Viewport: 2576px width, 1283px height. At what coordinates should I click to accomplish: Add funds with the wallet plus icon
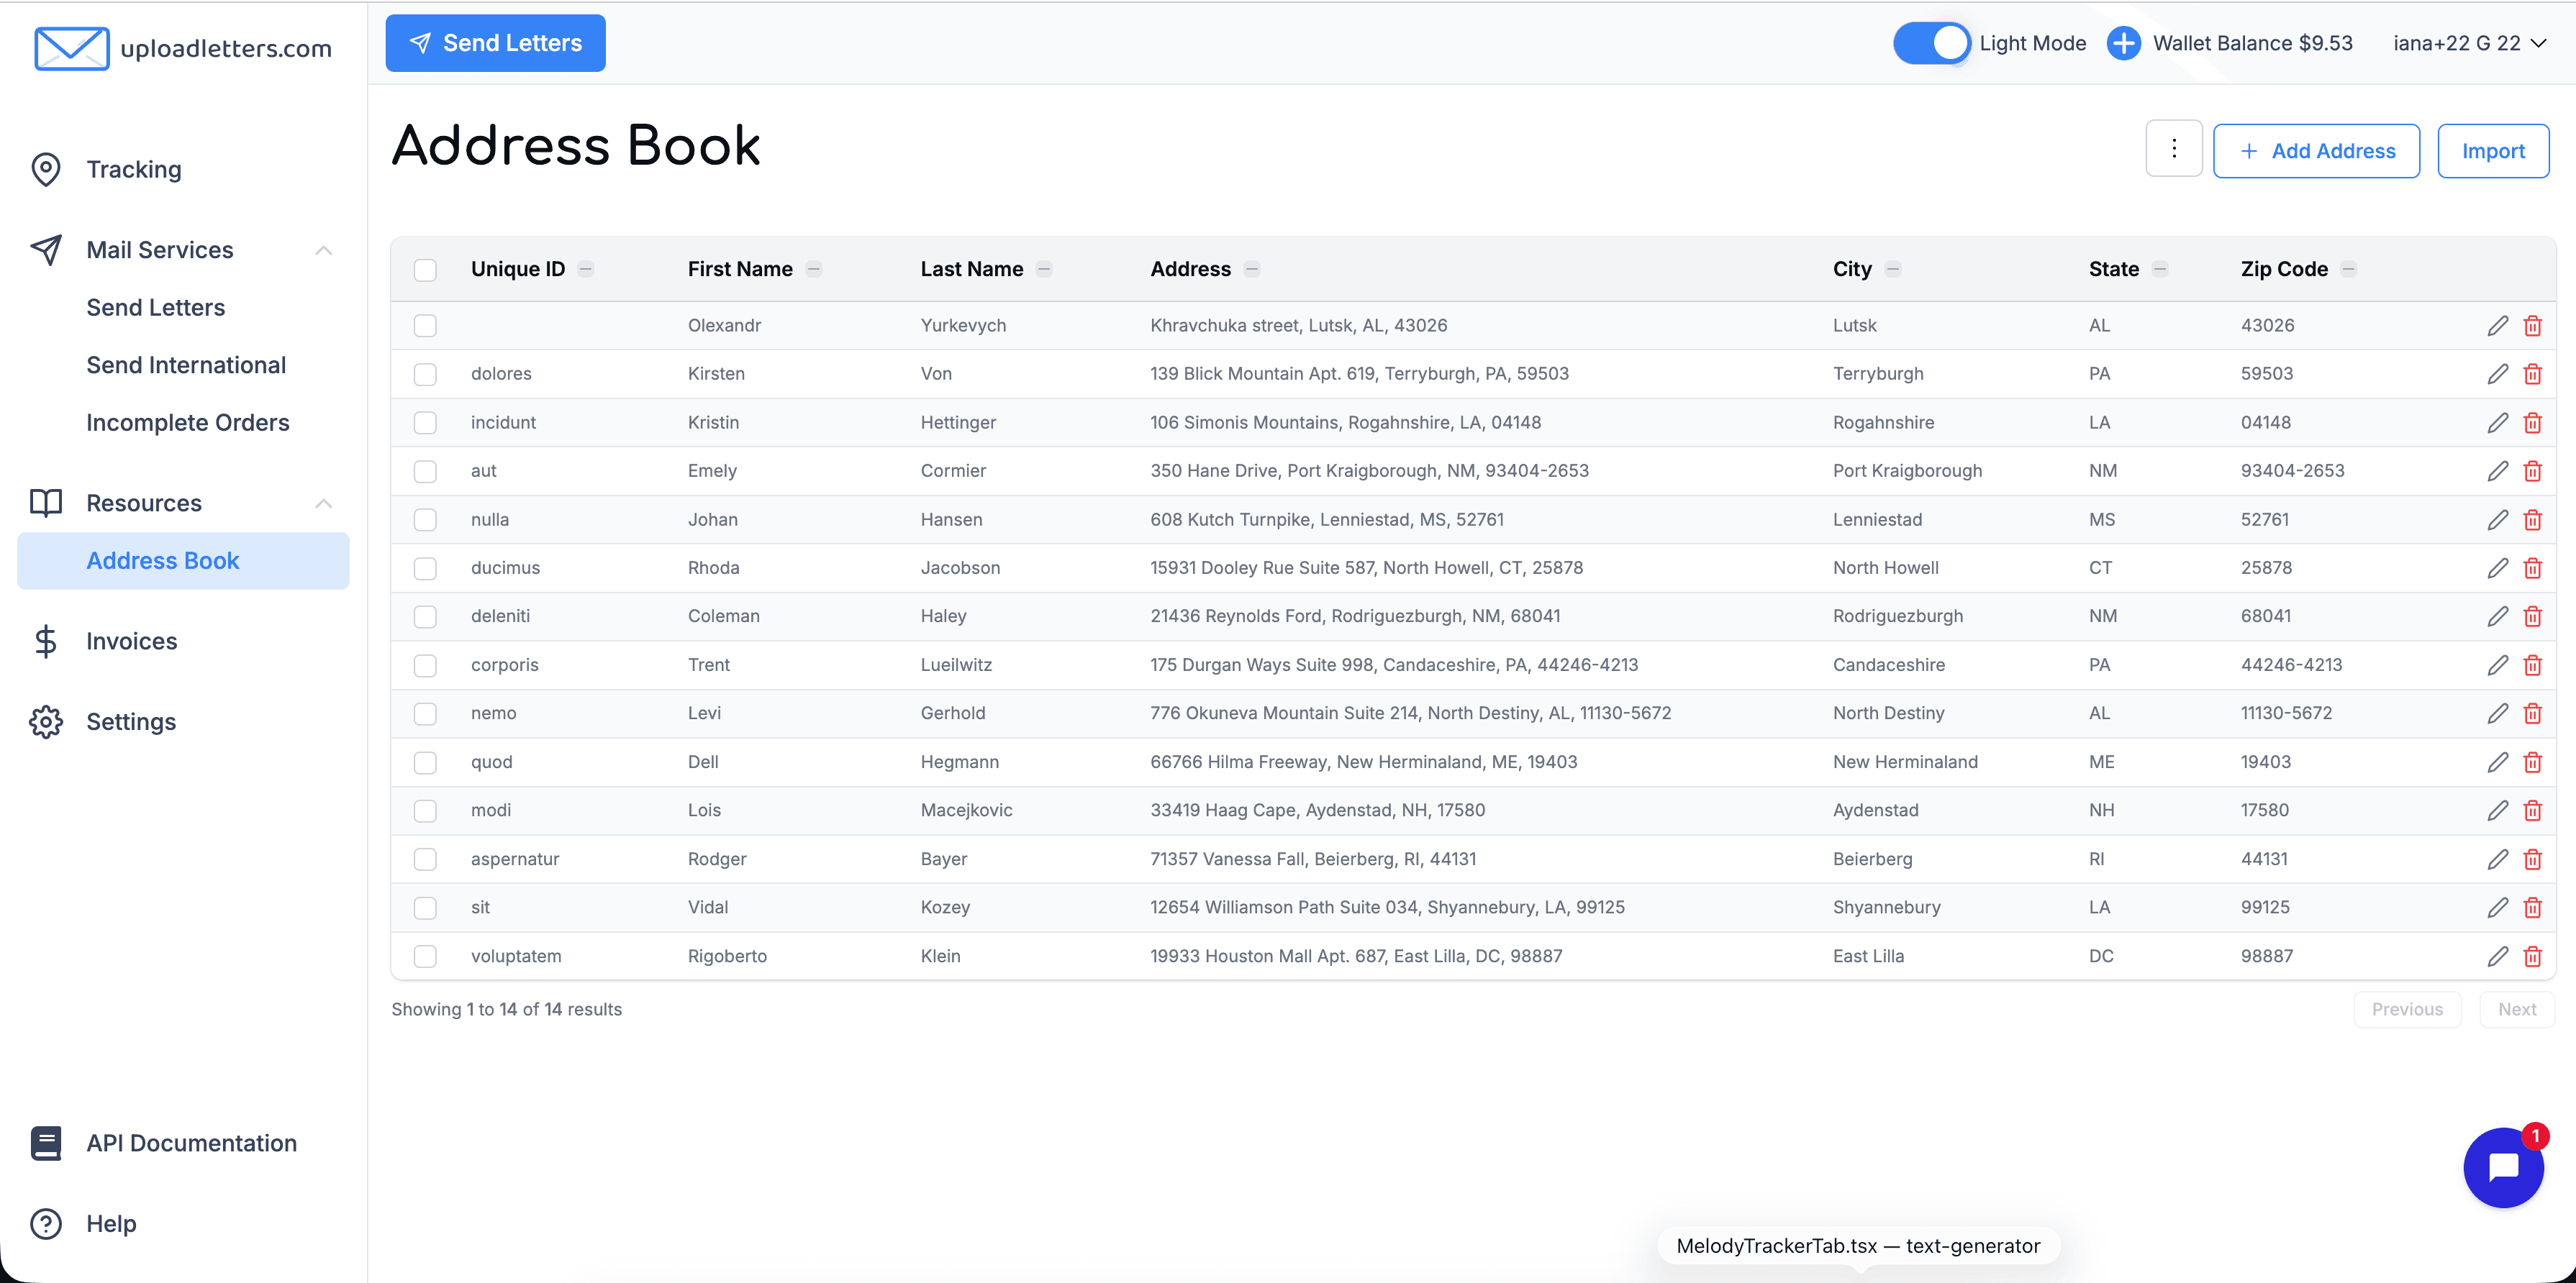click(2123, 43)
